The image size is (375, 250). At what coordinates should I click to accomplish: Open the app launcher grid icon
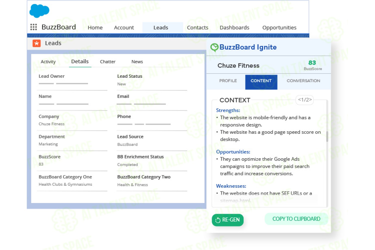coord(33,27)
